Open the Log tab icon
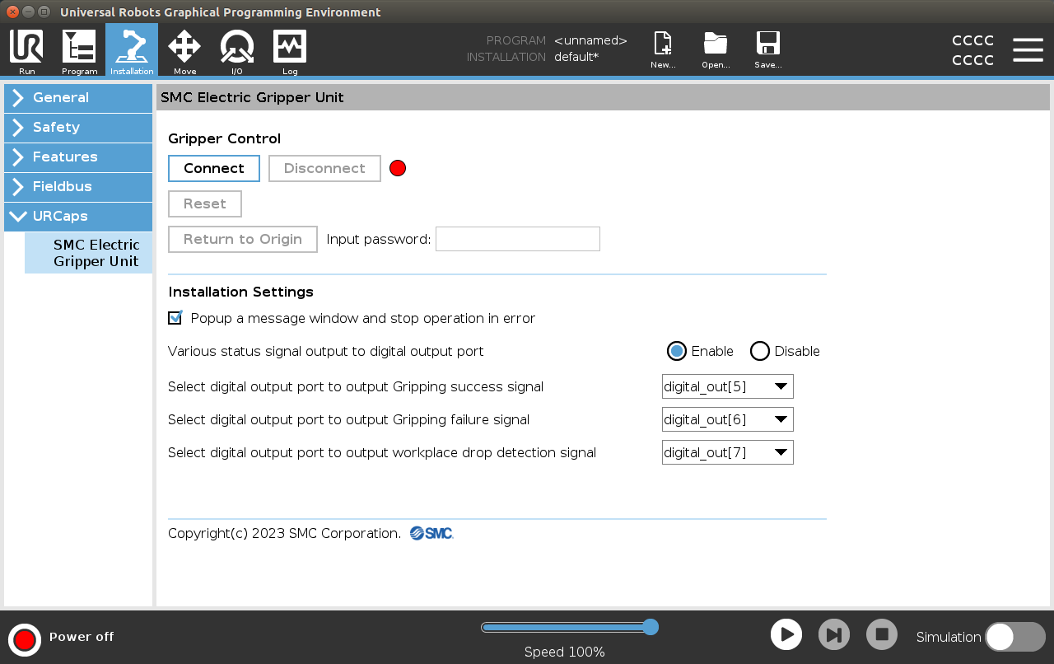Viewport: 1054px width, 664px height. (290, 49)
